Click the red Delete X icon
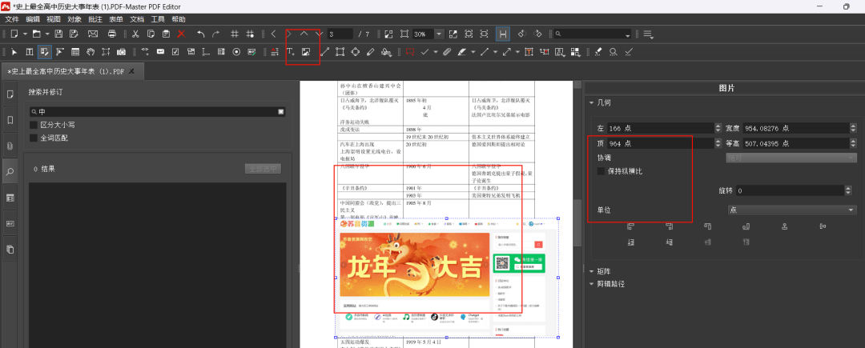Viewport: 865px width, 348px height. pyautogui.click(x=181, y=34)
